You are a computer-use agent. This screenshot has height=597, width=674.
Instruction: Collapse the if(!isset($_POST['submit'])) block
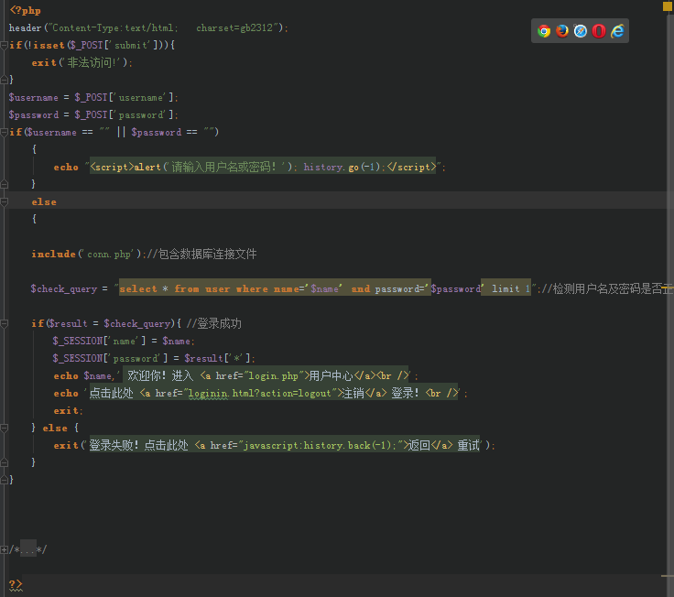click(x=4, y=45)
